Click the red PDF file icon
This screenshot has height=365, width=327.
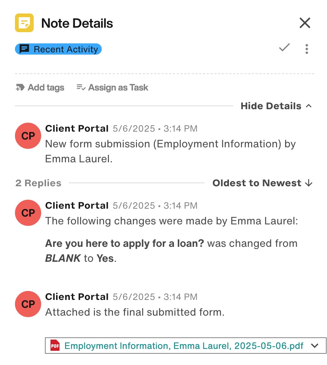[55, 346]
